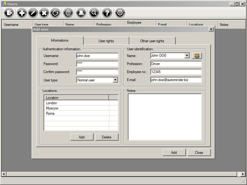Click the magnifying glass search icon

pyautogui.click(x=94, y=13)
